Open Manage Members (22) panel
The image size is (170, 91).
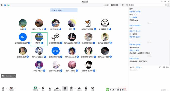point(57,88)
